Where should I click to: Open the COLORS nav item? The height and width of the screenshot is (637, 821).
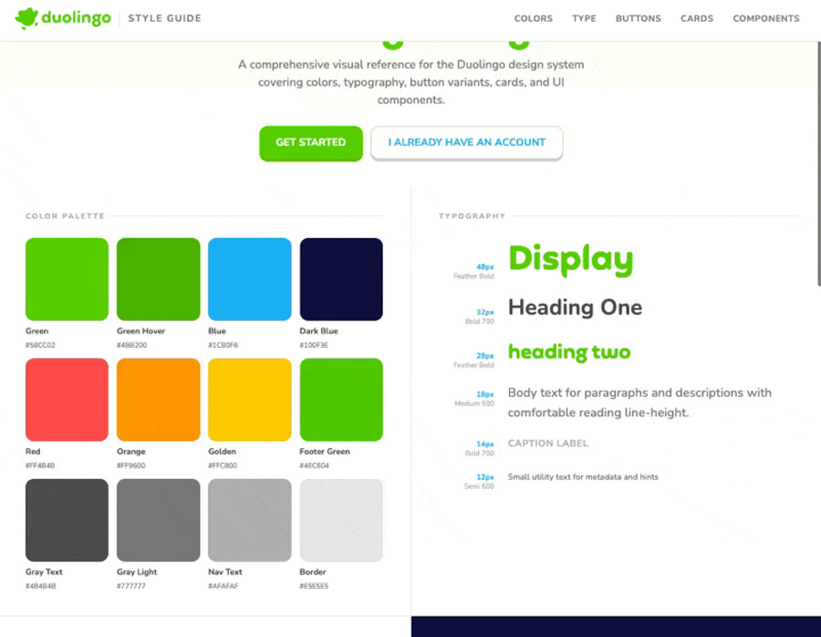[533, 18]
